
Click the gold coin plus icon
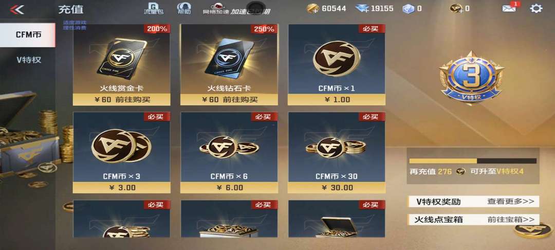pyautogui.click(x=312, y=9)
